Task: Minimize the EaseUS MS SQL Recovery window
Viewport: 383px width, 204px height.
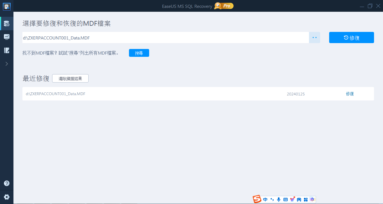Action: (362, 6)
